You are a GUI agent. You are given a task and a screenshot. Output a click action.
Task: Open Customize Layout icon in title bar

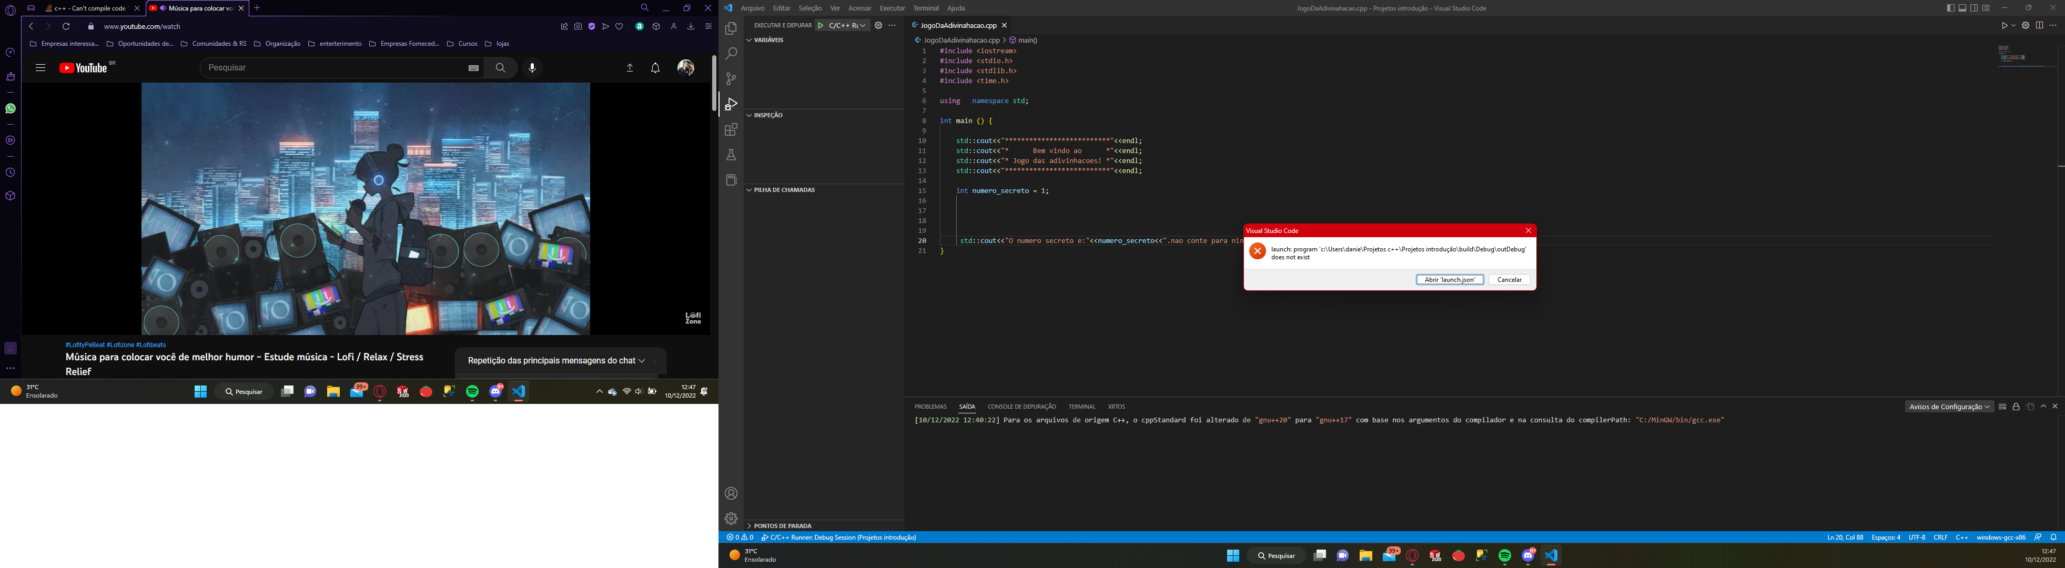coord(1987,8)
